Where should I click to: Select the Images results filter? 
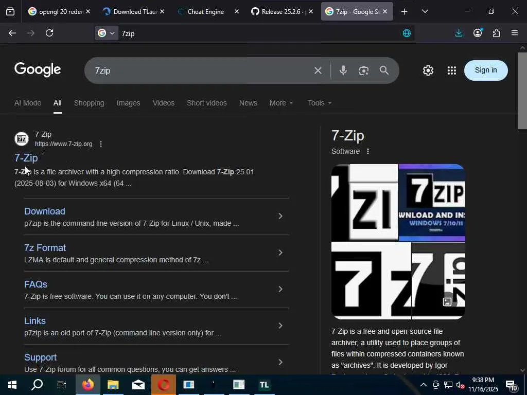[x=128, y=103]
